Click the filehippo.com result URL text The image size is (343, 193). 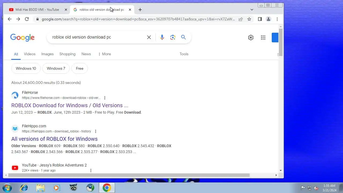click(57, 131)
